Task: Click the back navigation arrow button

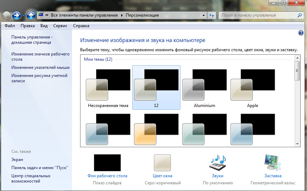Action: pyautogui.click(x=7, y=15)
